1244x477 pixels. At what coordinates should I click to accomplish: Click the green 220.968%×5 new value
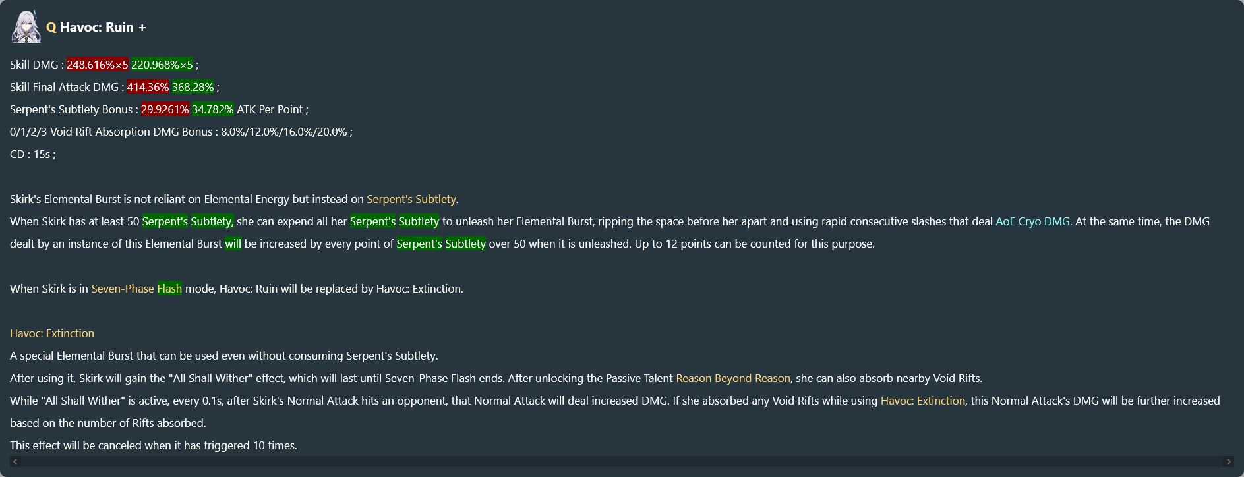tap(162, 65)
